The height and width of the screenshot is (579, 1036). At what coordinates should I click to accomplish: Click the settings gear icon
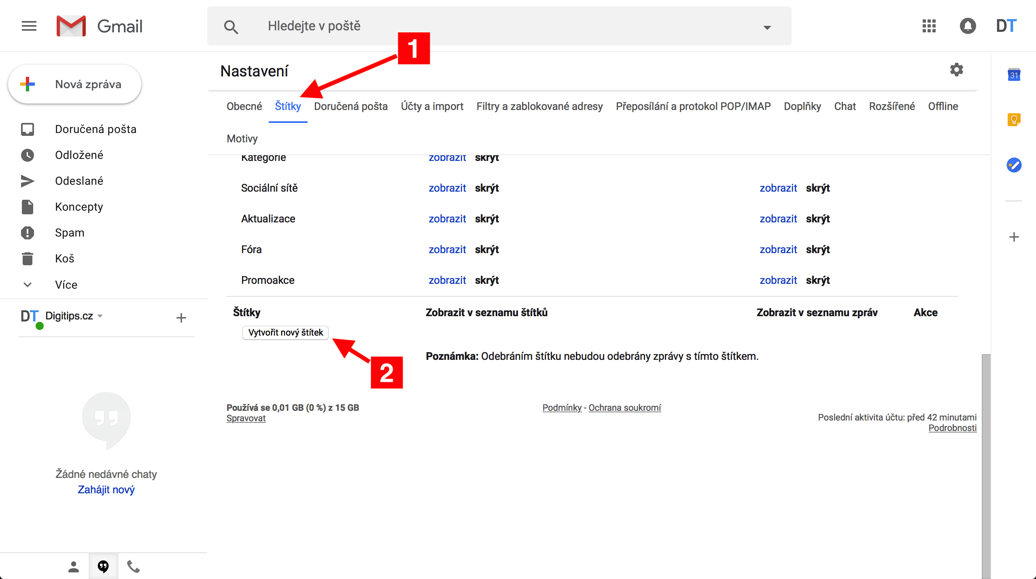pyautogui.click(x=956, y=70)
